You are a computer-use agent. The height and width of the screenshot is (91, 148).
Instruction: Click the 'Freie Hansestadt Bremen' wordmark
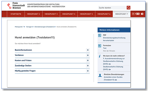[19, 6]
